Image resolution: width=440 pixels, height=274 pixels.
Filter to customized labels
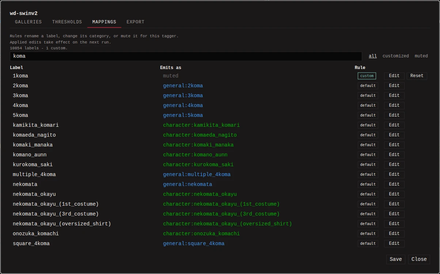tap(396, 56)
